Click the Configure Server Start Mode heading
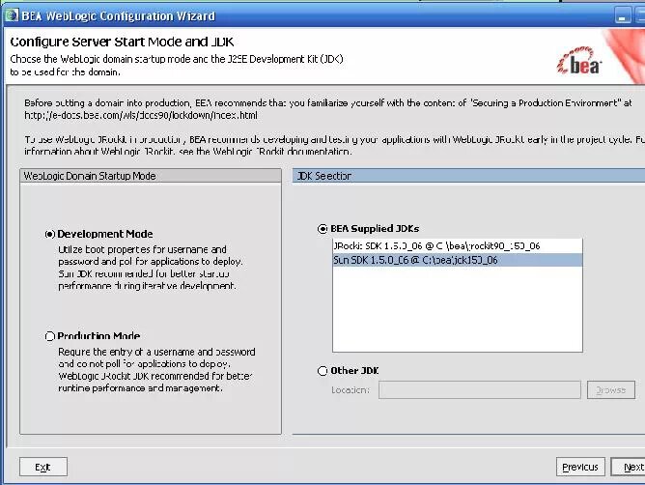The height and width of the screenshot is (485, 645). [122, 42]
